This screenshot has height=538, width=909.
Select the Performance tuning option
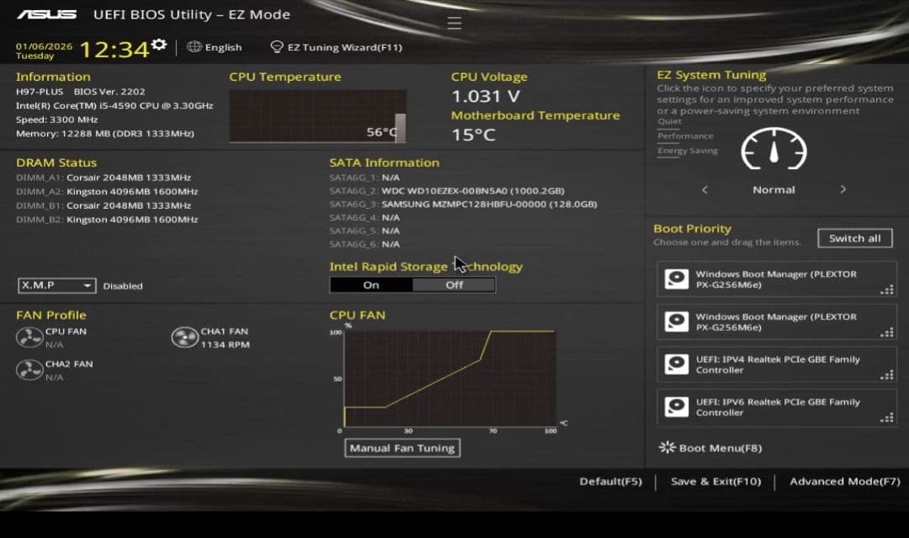685,136
